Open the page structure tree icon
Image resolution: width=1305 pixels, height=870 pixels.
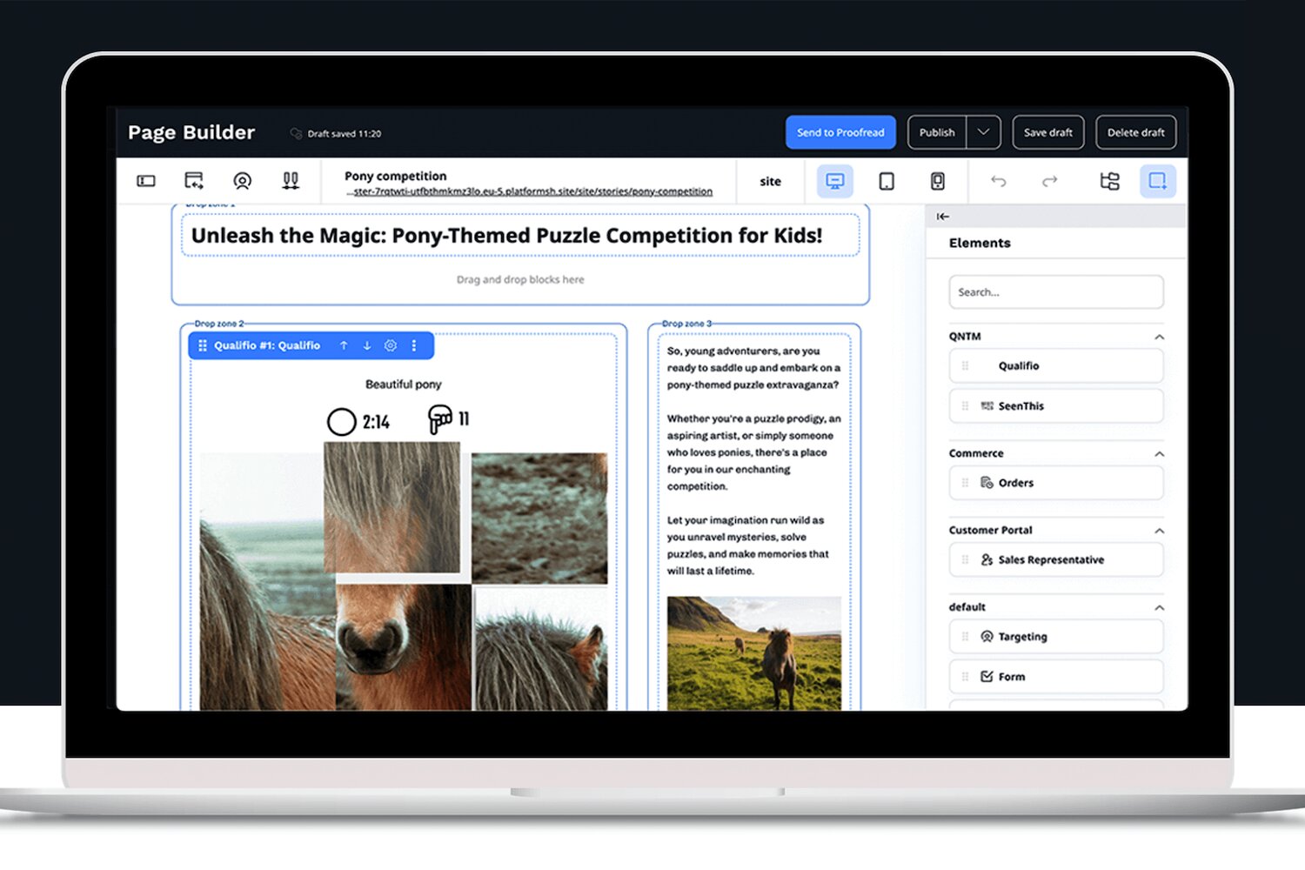pos(1109,181)
